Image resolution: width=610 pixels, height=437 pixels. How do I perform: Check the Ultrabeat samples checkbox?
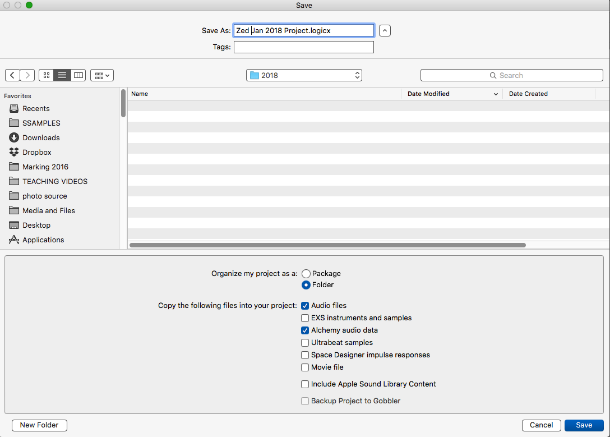coord(305,343)
